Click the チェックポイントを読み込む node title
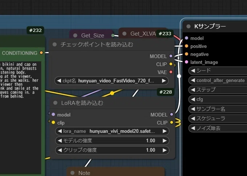The width and height of the screenshot is (247, 176). 97,45
